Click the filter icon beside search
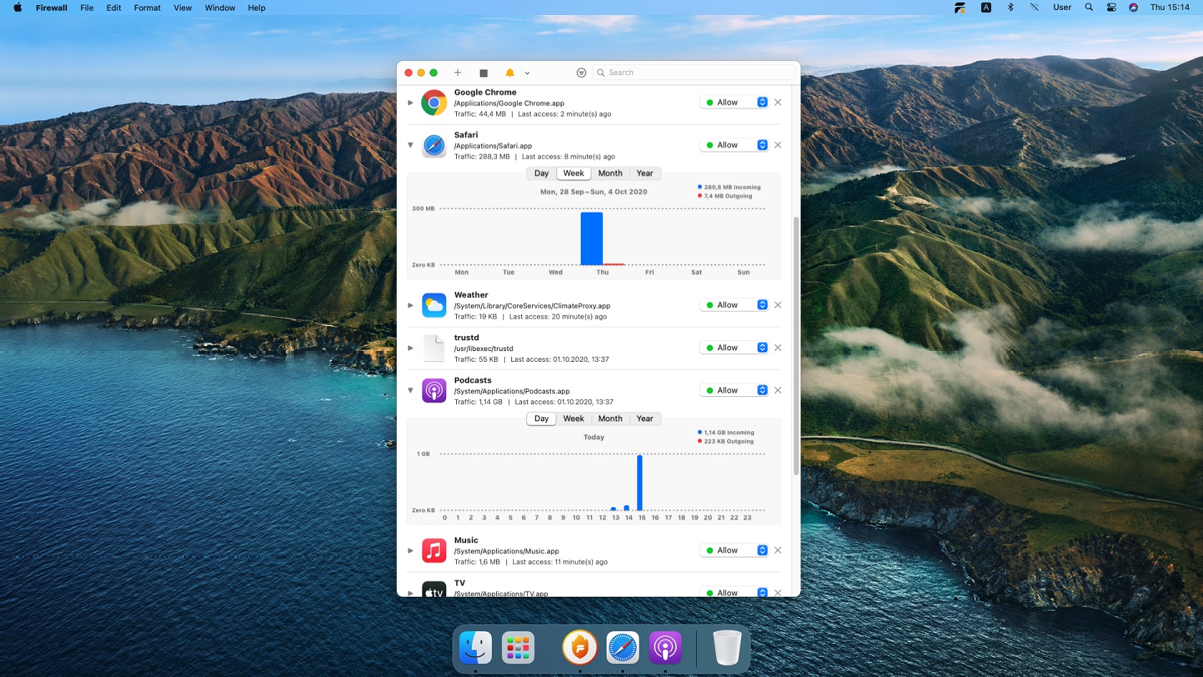This screenshot has width=1203, height=677. (x=581, y=72)
